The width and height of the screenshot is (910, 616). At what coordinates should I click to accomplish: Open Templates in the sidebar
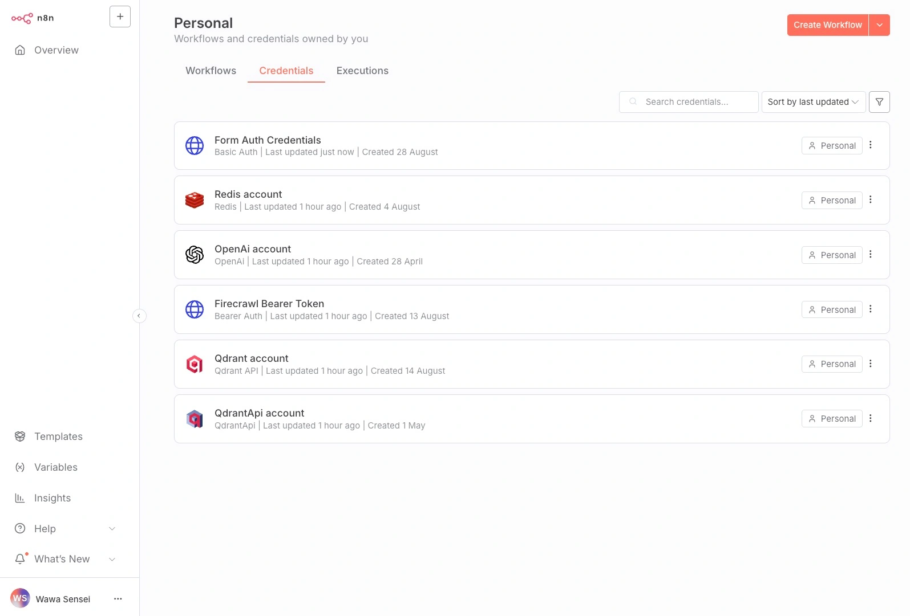point(58,436)
